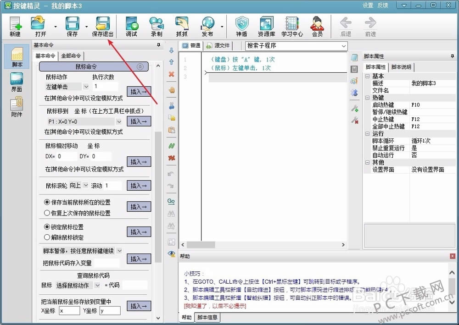
Task: Start debugging with the 调试 icon
Action: click(x=131, y=26)
